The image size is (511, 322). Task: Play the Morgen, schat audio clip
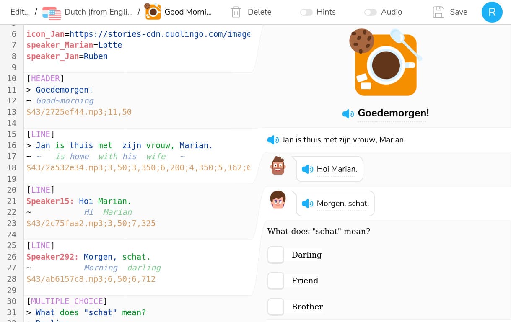[x=307, y=204]
